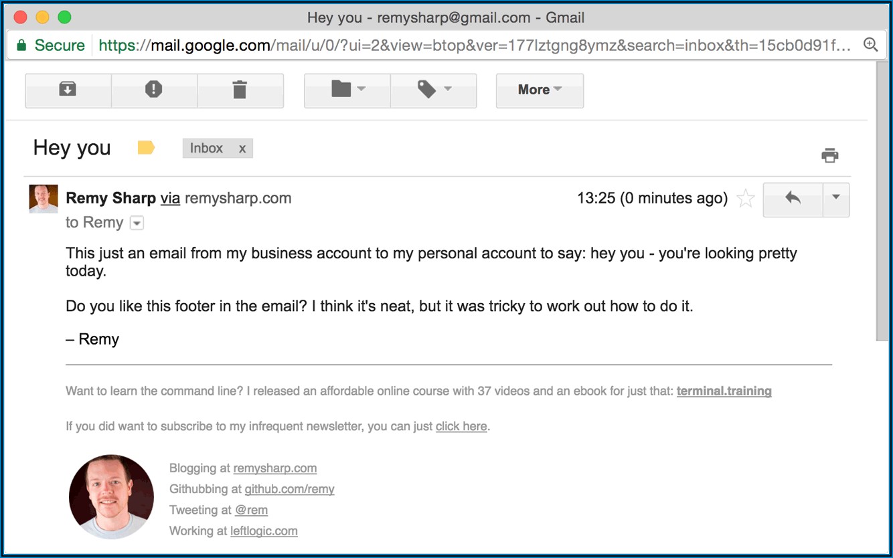Screen dimensions: 893x558
Task: Print the email with printer icon
Action: point(830,155)
